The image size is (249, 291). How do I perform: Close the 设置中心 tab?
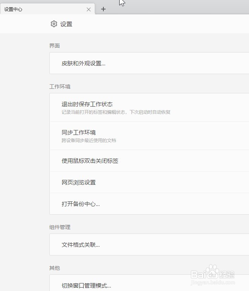coord(89,9)
